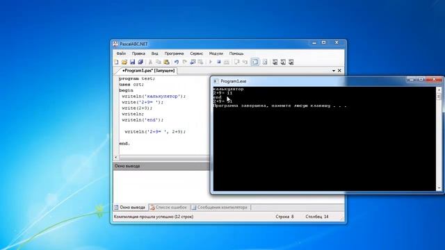Open the Программа menu
Viewport: 445px width, 250px height.
pos(175,53)
